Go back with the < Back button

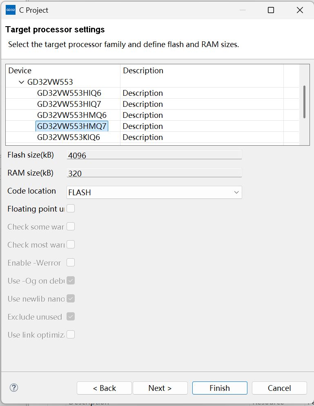104,388
